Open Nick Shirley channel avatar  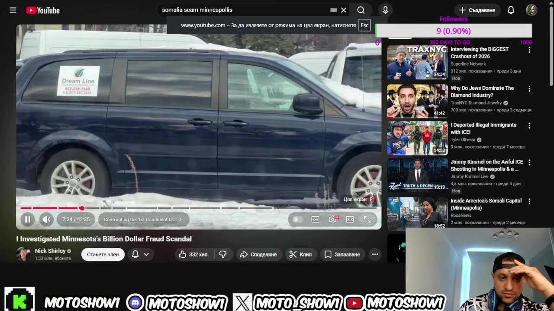click(x=23, y=254)
